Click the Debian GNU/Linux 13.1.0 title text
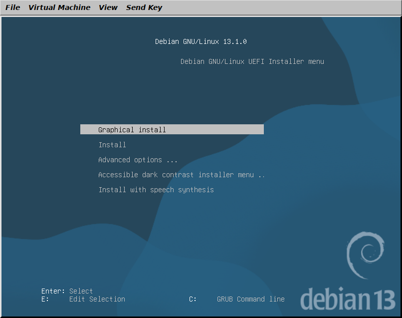Viewport: 402px width, 318px height. pos(201,41)
